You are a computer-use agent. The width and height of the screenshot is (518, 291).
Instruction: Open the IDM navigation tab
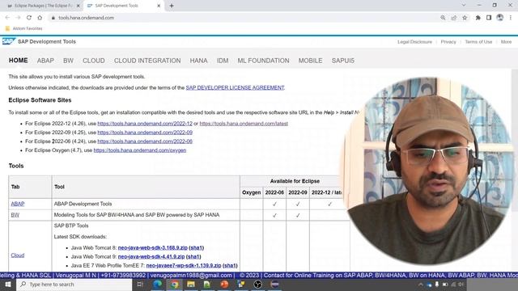(223, 61)
